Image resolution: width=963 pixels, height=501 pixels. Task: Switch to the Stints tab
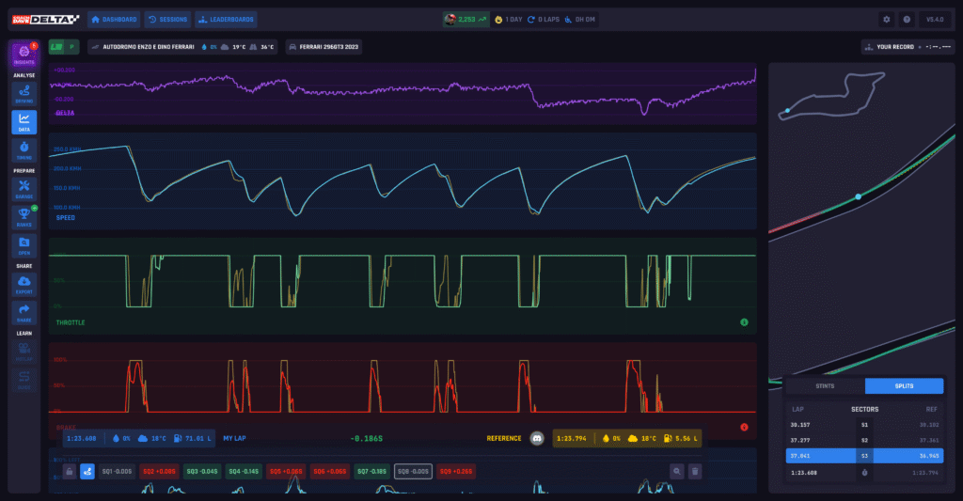pyautogui.click(x=825, y=385)
